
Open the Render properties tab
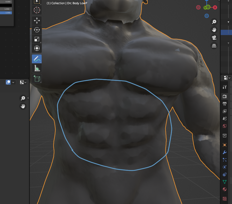click(224, 96)
